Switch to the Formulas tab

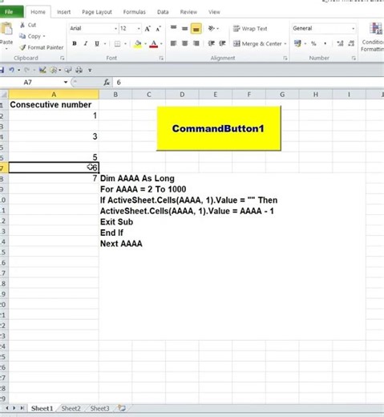click(134, 12)
